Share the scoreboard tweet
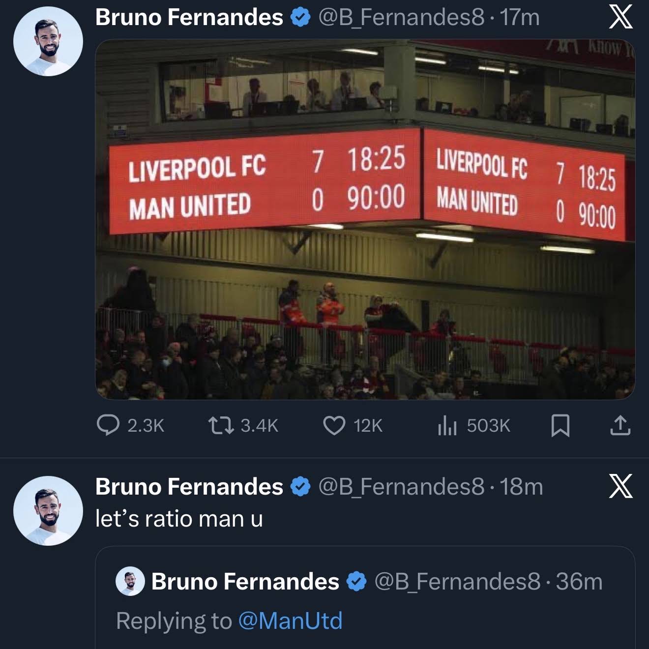649x649 pixels. click(620, 426)
